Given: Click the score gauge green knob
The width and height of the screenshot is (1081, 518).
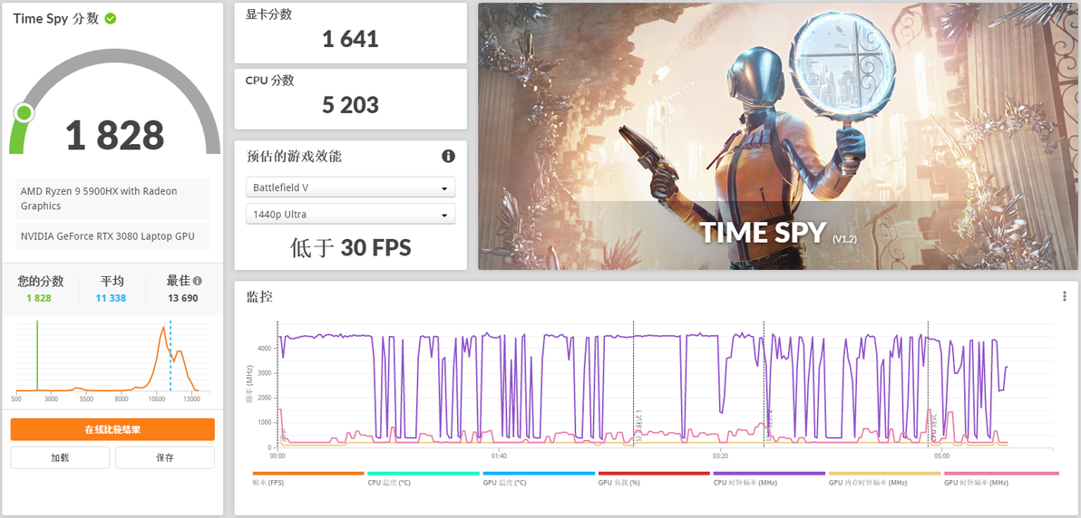Looking at the screenshot, I should (24, 113).
